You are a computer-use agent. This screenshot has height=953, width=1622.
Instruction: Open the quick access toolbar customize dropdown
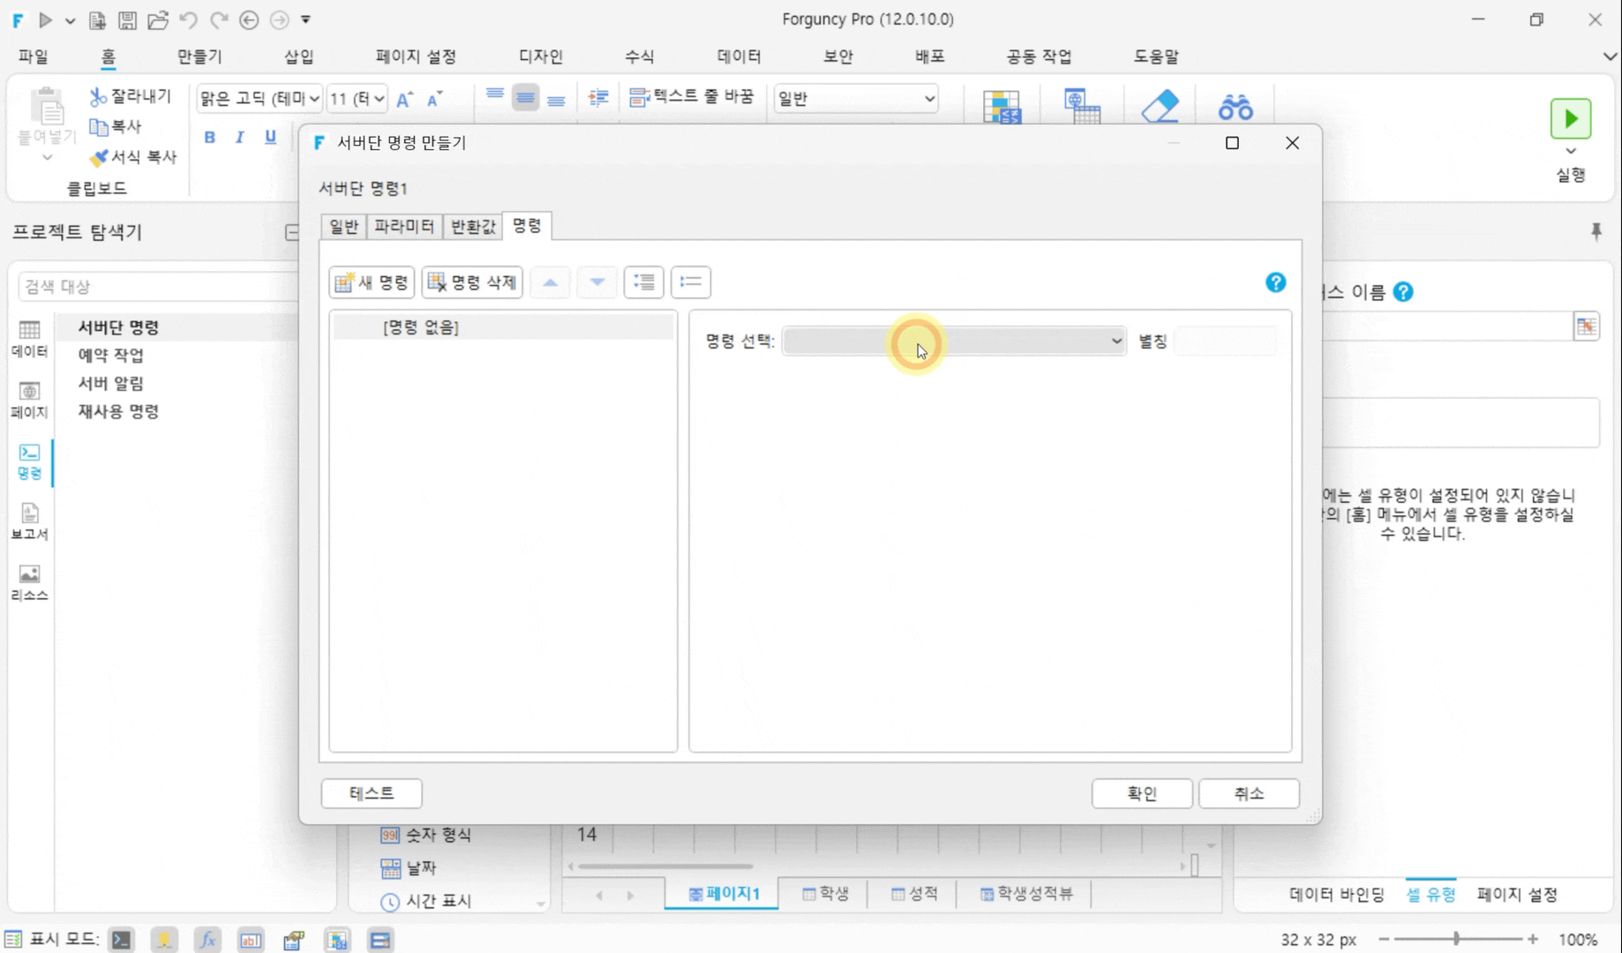click(305, 19)
